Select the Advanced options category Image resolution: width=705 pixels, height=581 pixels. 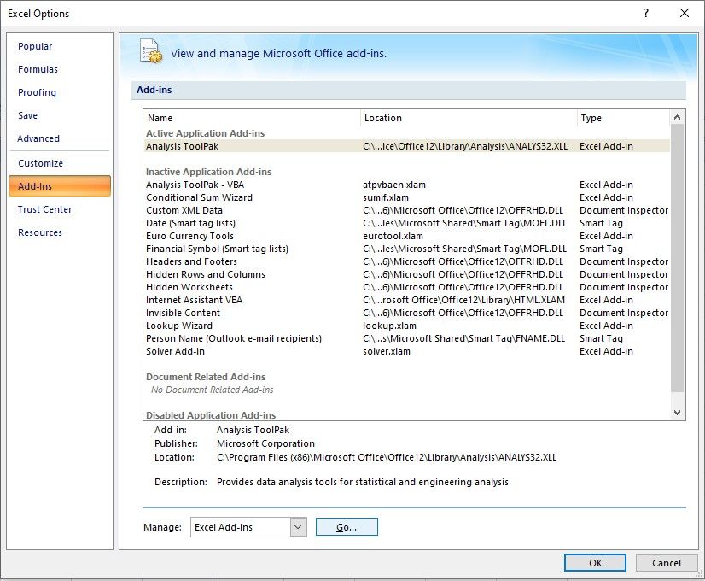point(38,138)
